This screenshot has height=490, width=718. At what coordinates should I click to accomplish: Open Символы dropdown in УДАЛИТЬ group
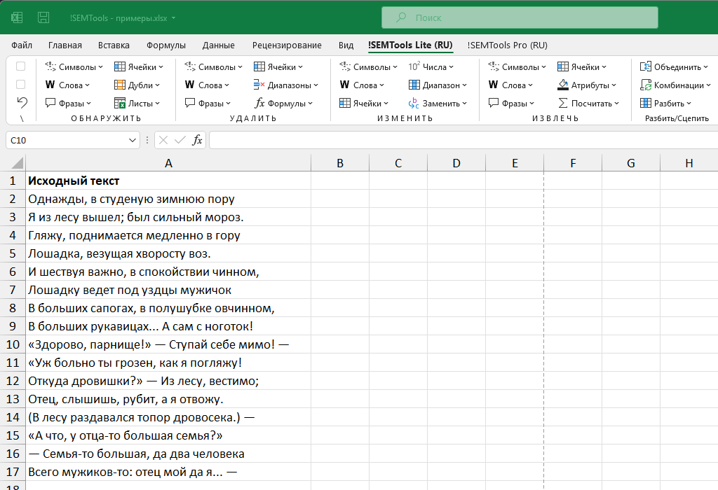pos(213,66)
